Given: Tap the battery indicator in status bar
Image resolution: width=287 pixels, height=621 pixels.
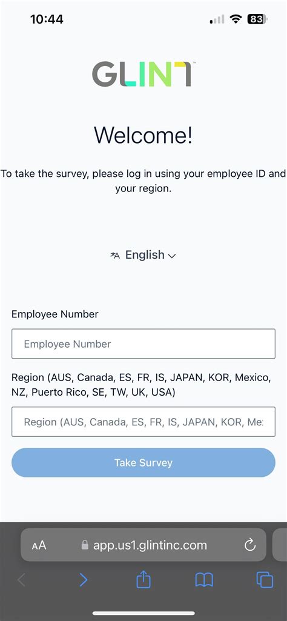Looking at the screenshot, I should (258, 19).
